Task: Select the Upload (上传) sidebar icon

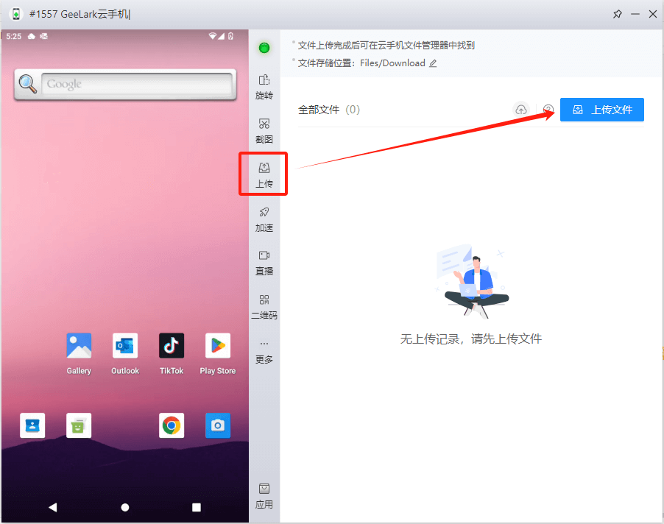Action: pos(264,174)
